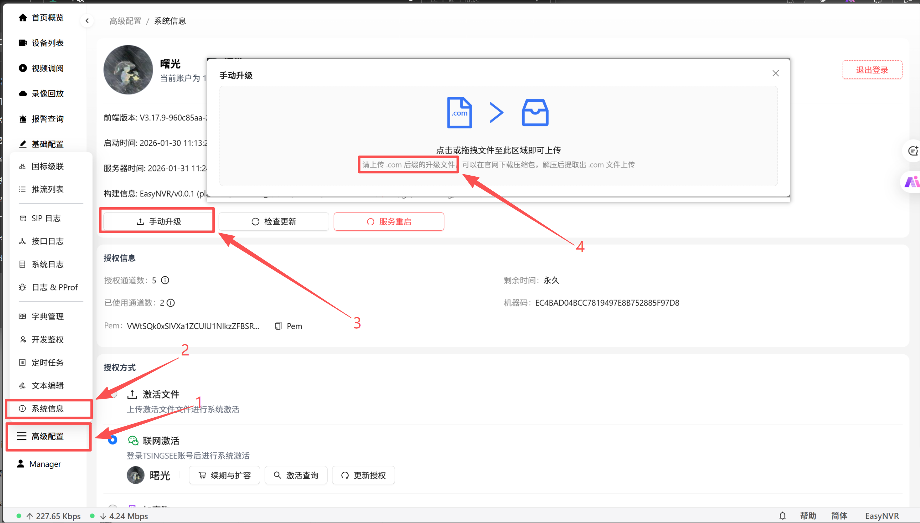Image resolution: width=920 pixels, height=523 pixels.
Task: Click the 退出登录 button
Action: click(x=872, y=70)
